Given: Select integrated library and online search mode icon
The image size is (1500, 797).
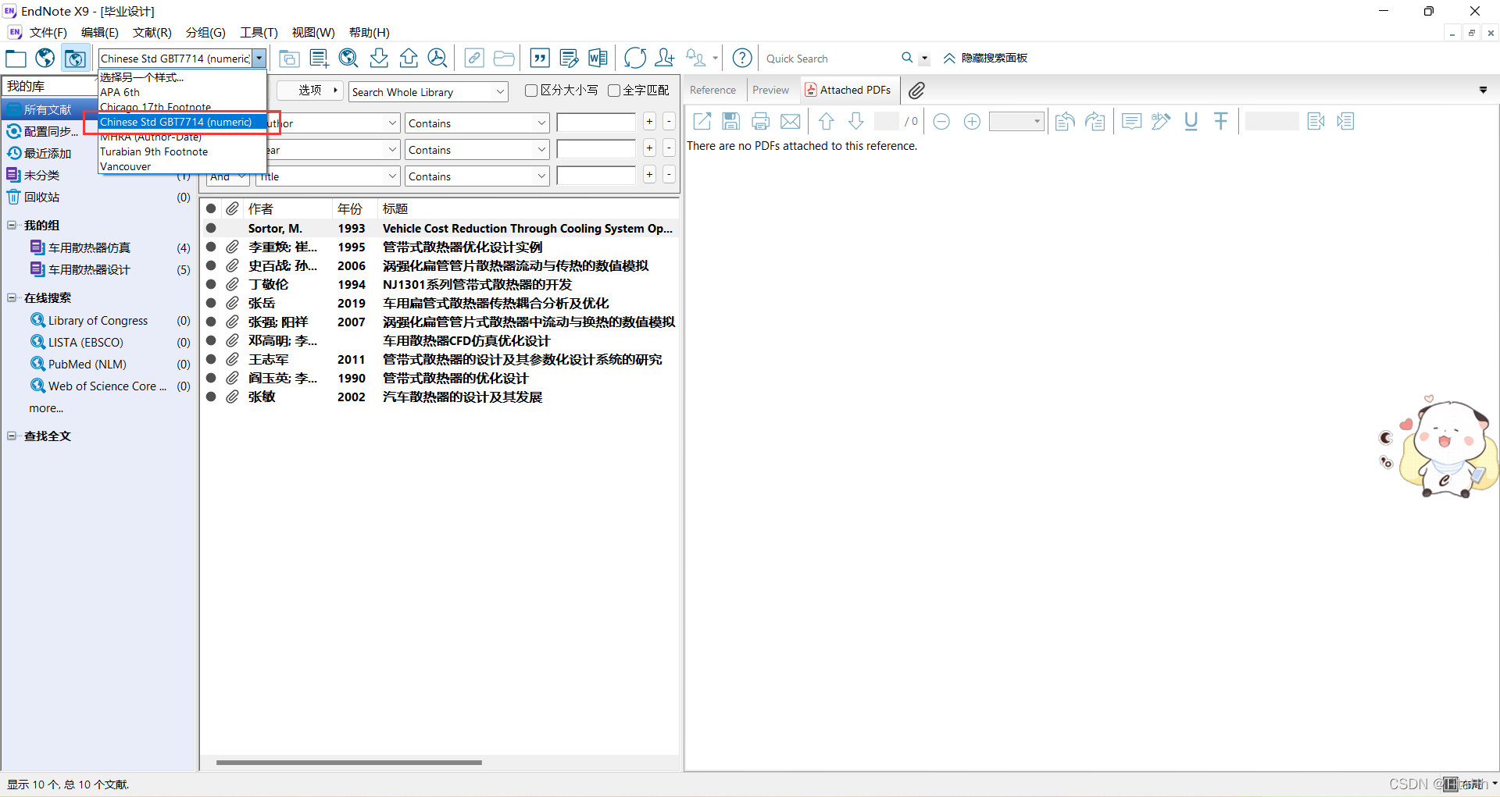Looking at the screenshot, I should click(x=75, y=59).
